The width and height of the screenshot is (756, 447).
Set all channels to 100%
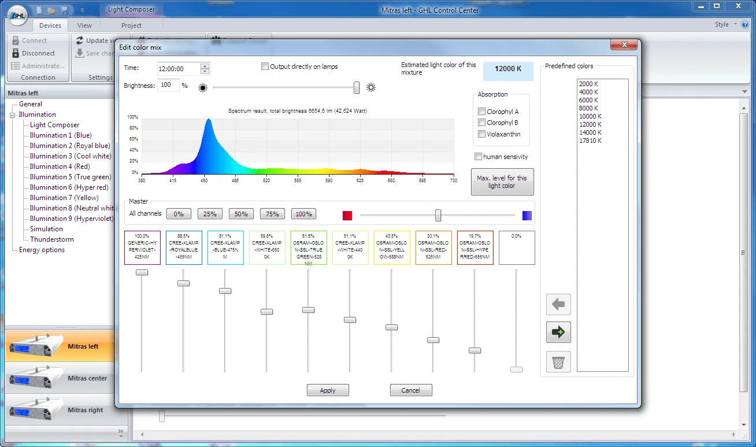(x=303, y=214)
